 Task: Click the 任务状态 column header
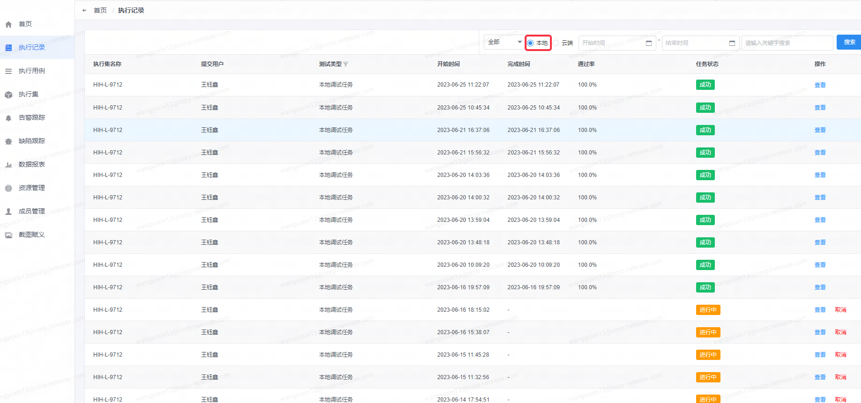[x=707, y=64]
